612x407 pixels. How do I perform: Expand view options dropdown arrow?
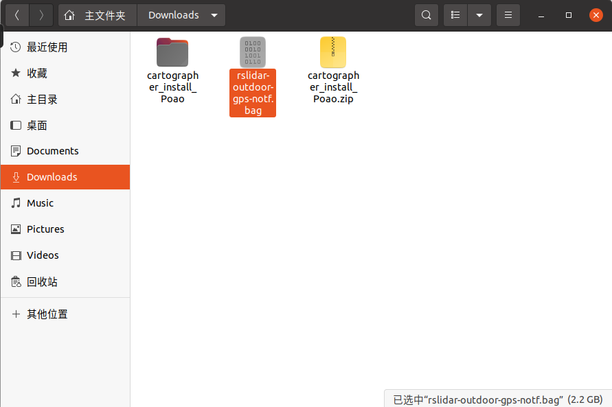pyautogui.click(x=479, y=15)
